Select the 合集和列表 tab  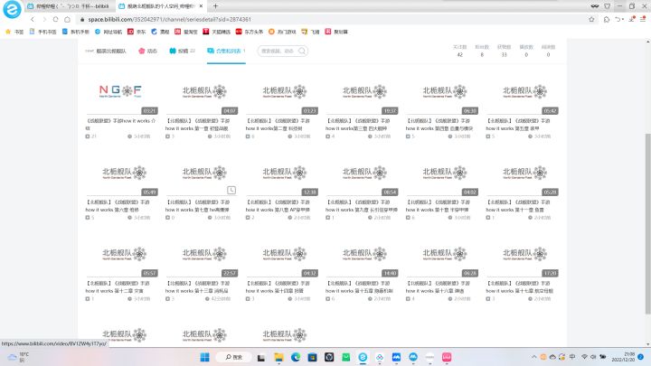click(226, 51)
